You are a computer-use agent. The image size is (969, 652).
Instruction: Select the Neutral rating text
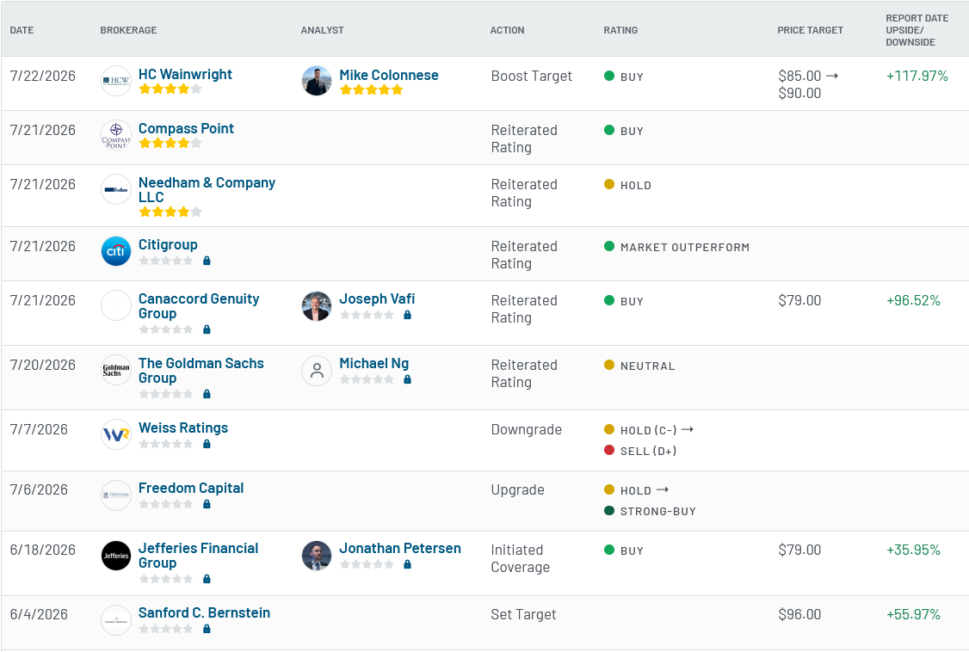pyautogui.click(x=648, y=366)
